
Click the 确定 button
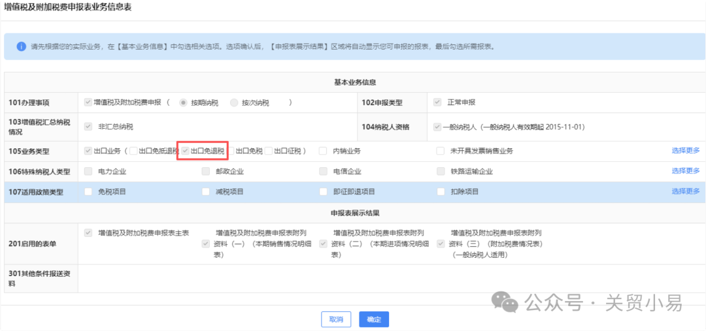(x=374, y=319)
